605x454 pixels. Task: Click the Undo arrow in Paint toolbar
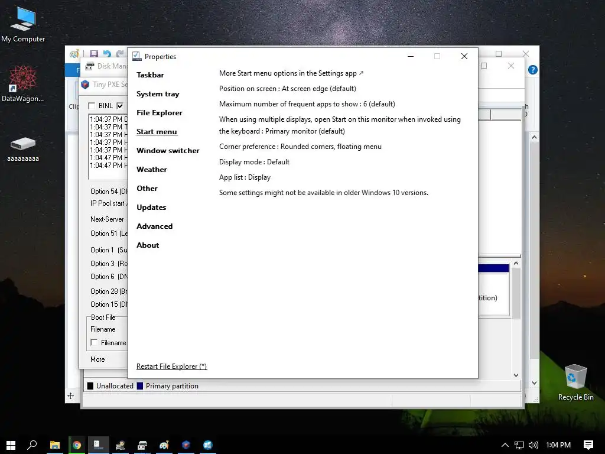click(107, 54)
